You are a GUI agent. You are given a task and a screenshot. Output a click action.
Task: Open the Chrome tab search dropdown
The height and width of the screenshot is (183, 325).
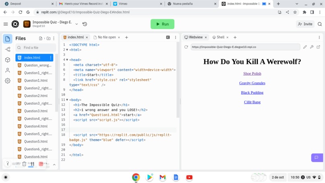point(297,4)
